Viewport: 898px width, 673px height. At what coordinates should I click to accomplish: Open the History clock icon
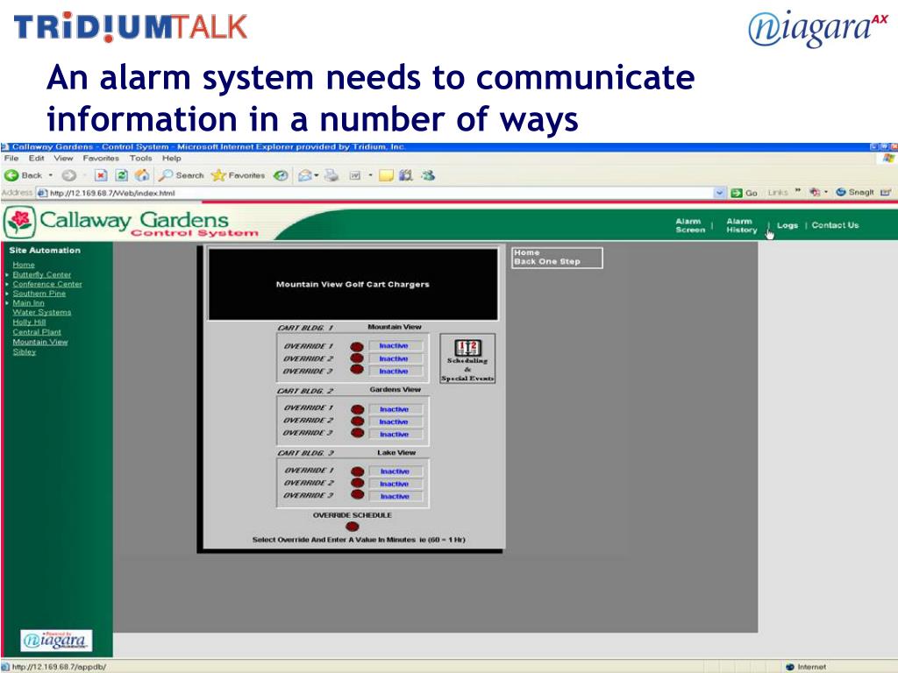(281, 175)
